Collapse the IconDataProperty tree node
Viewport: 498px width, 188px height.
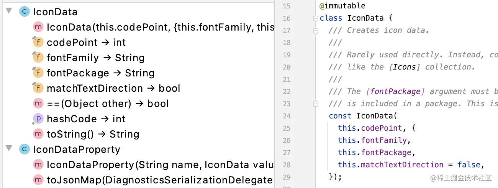coord(9,149)
